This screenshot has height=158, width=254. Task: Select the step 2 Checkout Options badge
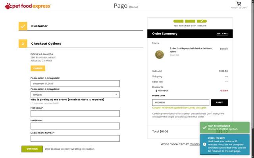(23, 43)
